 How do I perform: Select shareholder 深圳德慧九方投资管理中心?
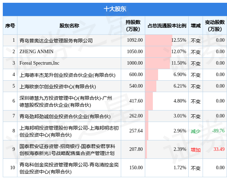click(66, 101)
